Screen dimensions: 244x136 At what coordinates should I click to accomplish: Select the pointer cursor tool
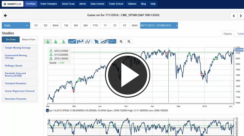click(x=96, y=42)
